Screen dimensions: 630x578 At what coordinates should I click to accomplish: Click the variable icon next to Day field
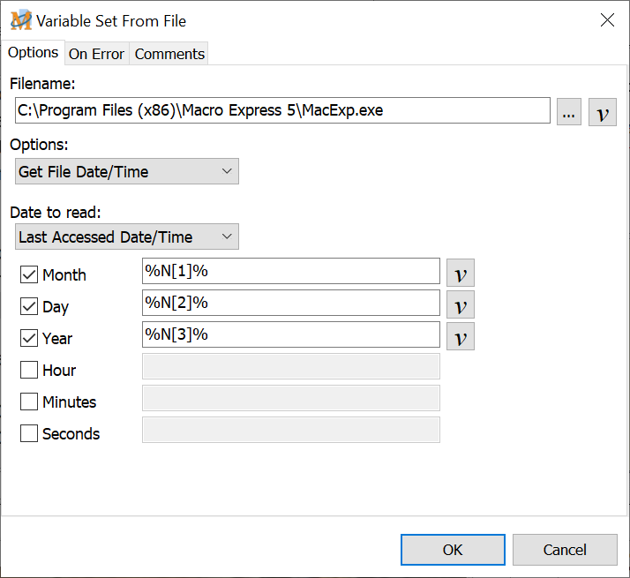(460, 305)
